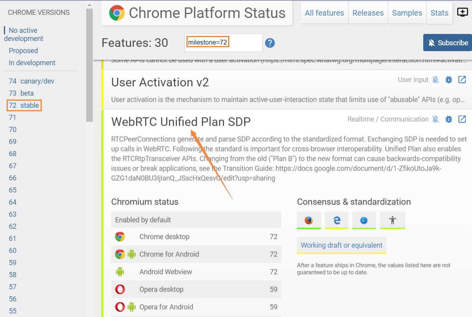Expand the 74 canary/dev version entry
Viewport: 472px width, 317px height.
pyautogui.click(x=29, y=81)
